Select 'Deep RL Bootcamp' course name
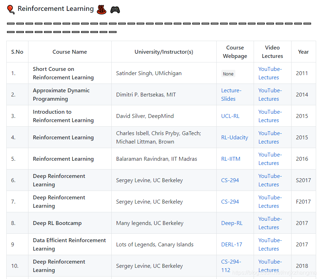 tap(57, 223)
